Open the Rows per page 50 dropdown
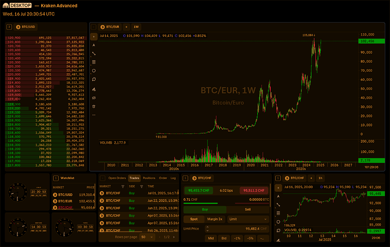390x247 pixels. [x=148, y=237]
